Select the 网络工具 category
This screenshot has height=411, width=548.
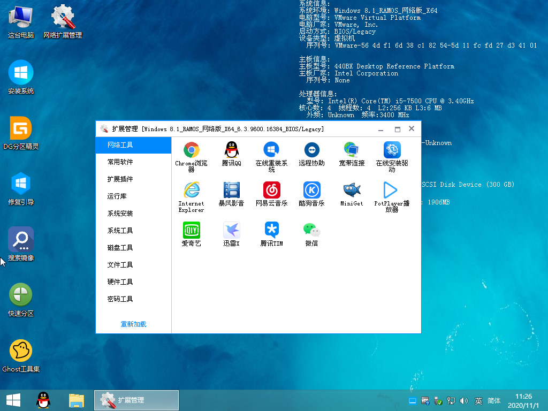(133, 144)
